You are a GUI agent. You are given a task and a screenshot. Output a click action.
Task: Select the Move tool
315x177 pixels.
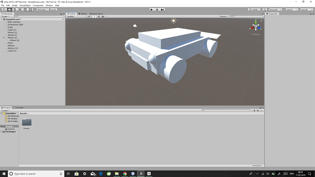(x=9, y=10)
